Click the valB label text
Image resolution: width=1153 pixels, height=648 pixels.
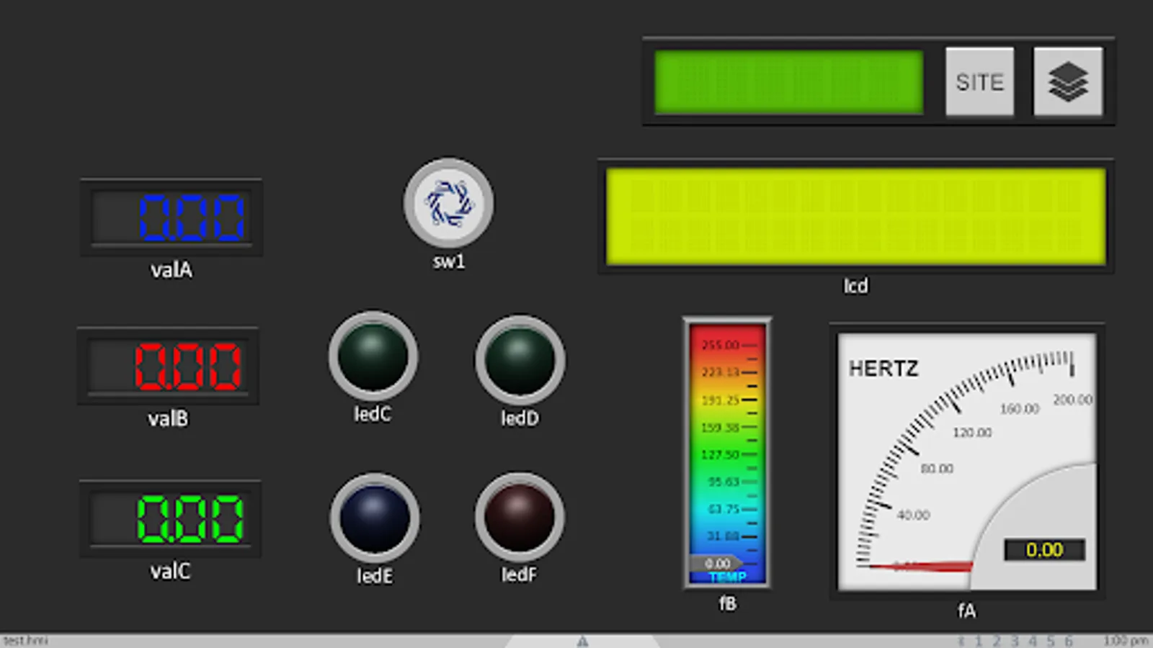168,418
